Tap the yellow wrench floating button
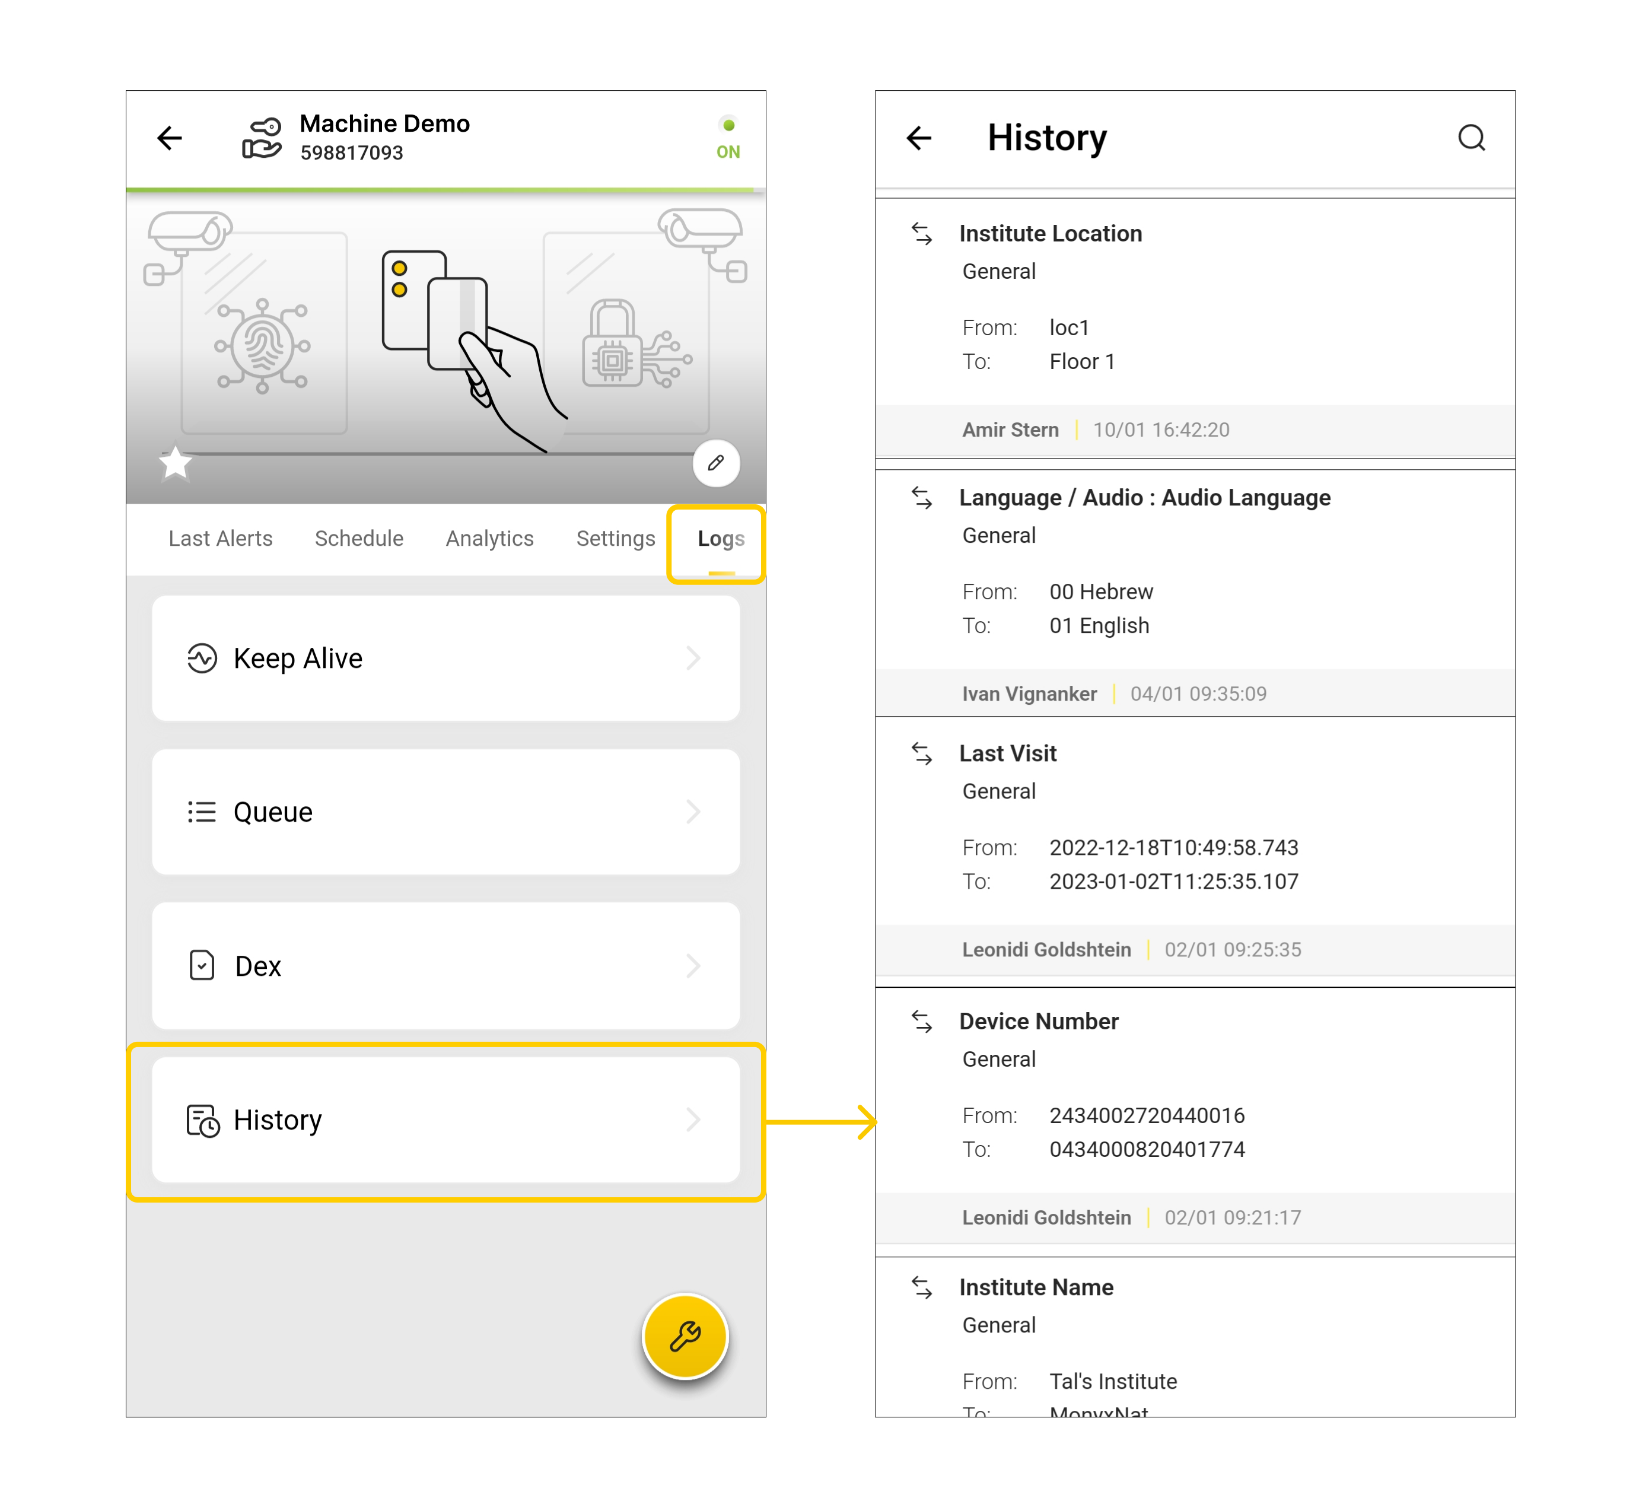The width and height of the screenshot is (1636, 1501). (x=685, y=1336)
